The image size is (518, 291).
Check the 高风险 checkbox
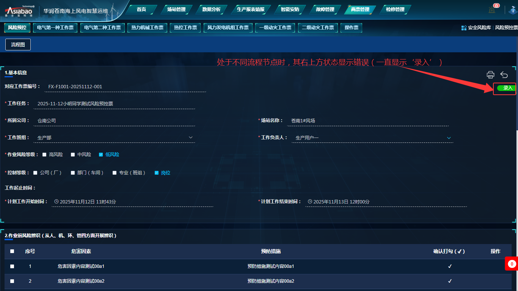pyautogui.click(x=44, y=155)
